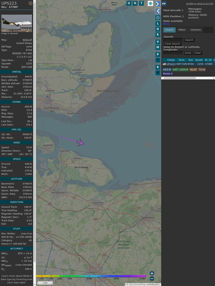The width and height of the screenshot is (215, 286).
Task: Click the Clear Search button
Action: [x=173, y=44]
